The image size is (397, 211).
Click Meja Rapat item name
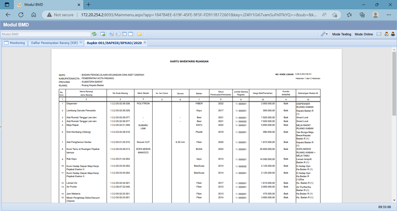73,125
